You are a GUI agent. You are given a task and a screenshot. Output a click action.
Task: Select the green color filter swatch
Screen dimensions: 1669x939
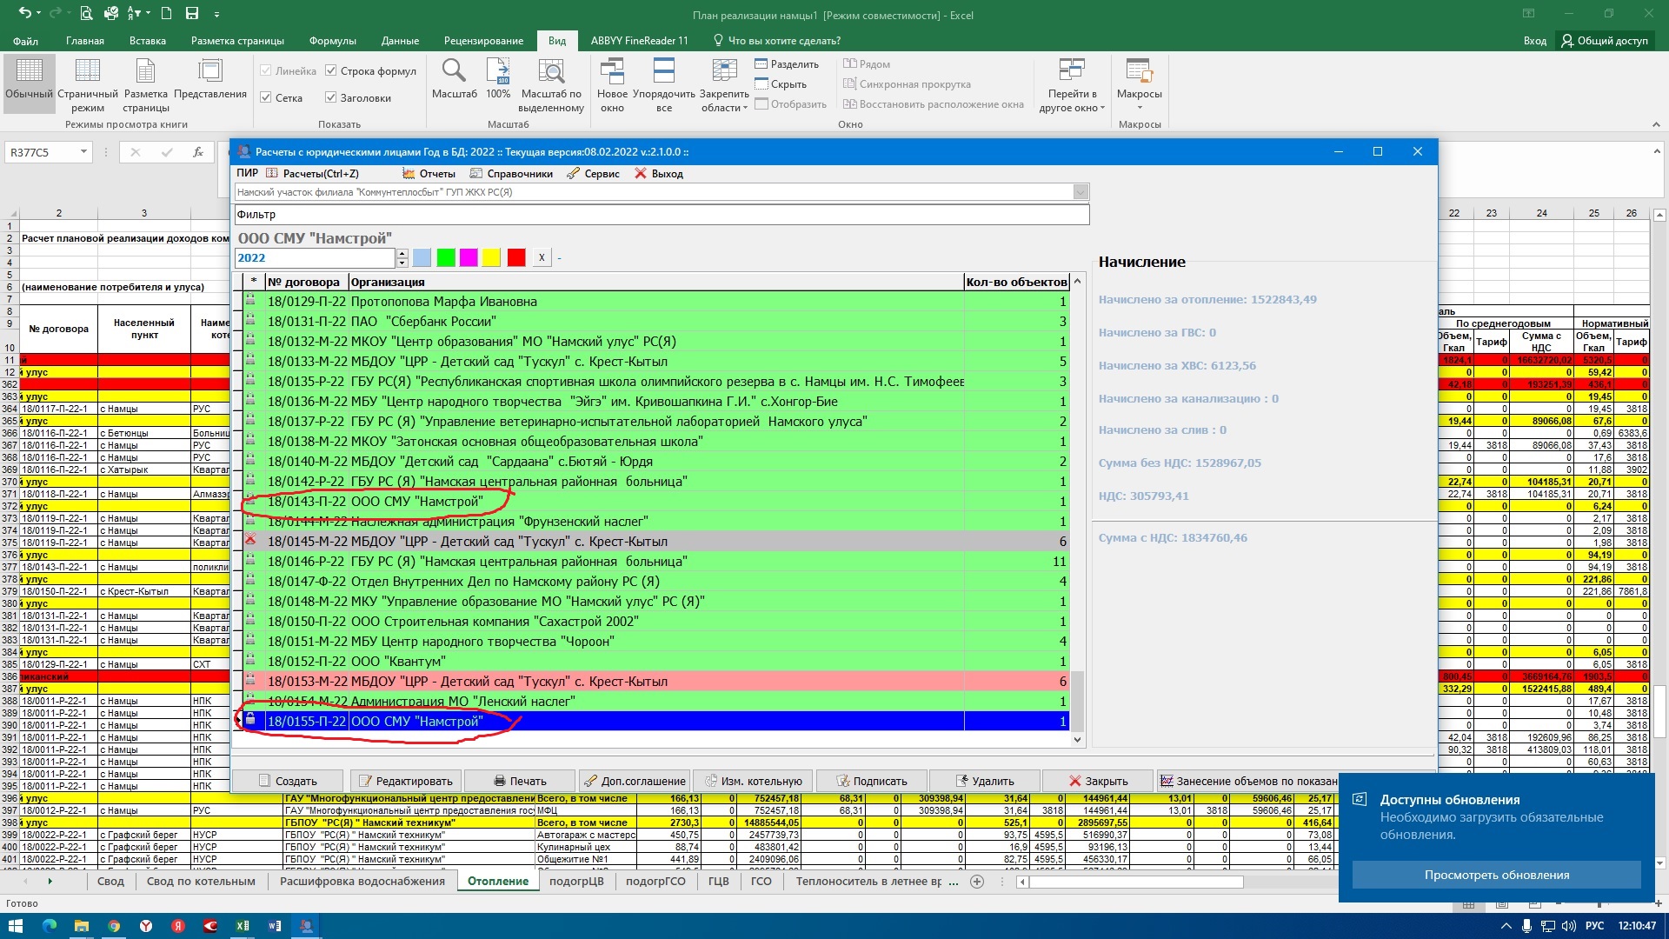[446, 257]
